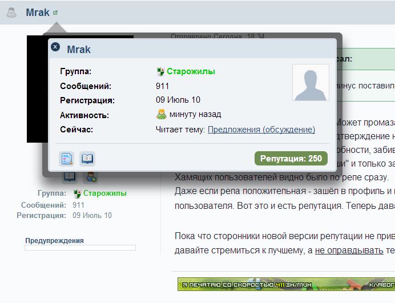Click the Предупреждения warnings label
Viewport: 395px width, 303px height.
click(x=54, y=241)
